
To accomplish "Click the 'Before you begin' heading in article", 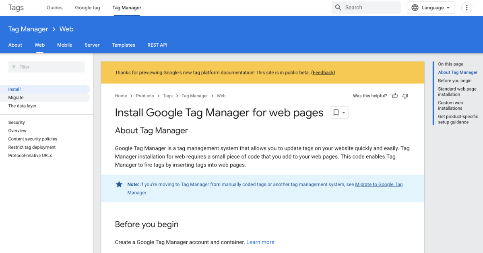I will (x=147, y=224).
